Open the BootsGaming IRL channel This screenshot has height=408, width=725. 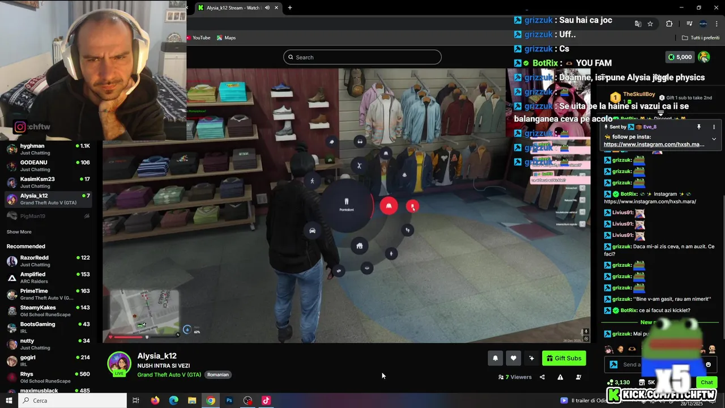[49, 328]
